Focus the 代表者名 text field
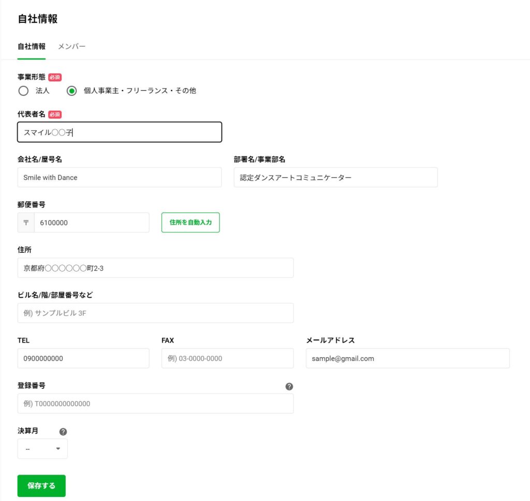This screenshot has width=530, height=501. [120, 132]
